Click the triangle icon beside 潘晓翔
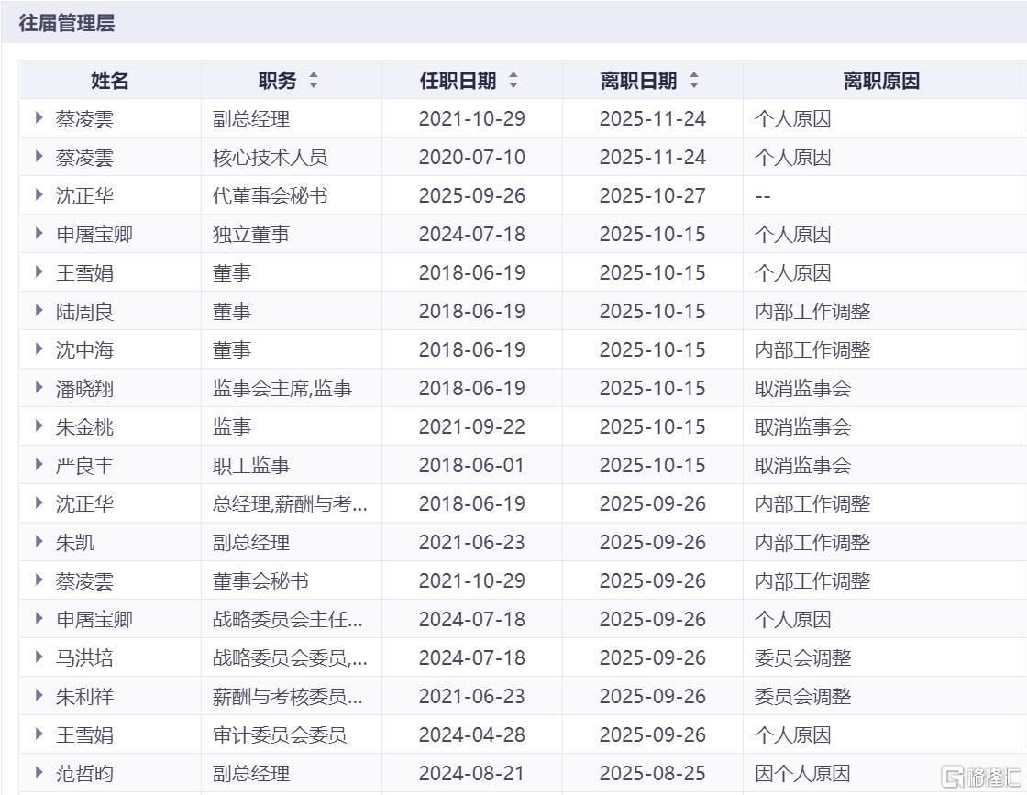 click(39, 388)
